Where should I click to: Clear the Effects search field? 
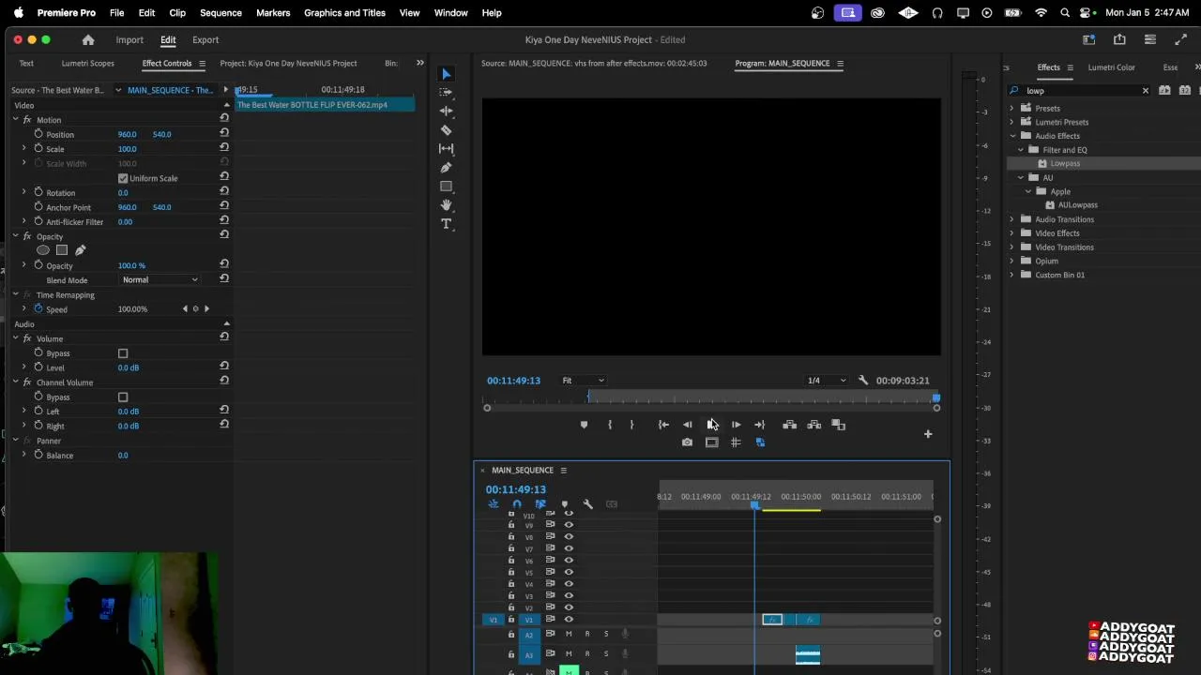tap(1145, 91)
